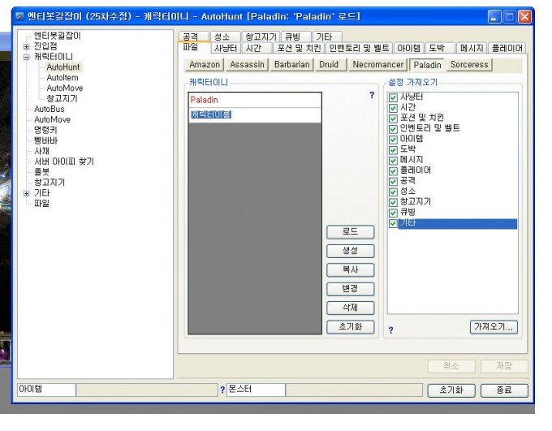Screen dimensions: 552x431
Task: Toggle the 포션 및 치킨 checkbox
Action: (x=394, y=118)
